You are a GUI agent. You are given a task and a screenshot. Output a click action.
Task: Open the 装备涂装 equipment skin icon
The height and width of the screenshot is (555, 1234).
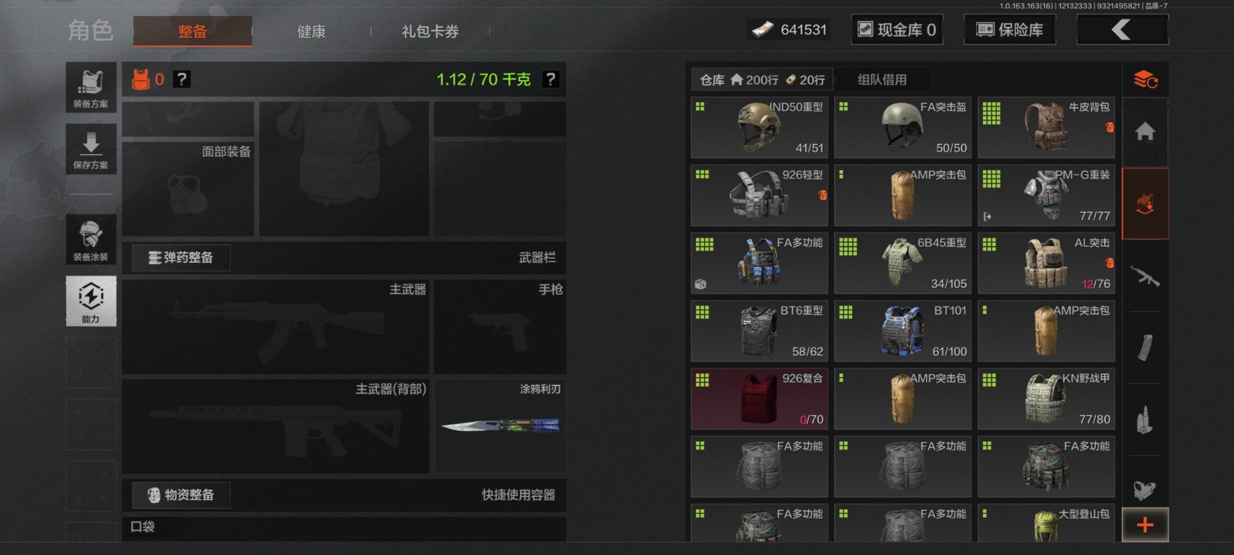click(91, 240)
